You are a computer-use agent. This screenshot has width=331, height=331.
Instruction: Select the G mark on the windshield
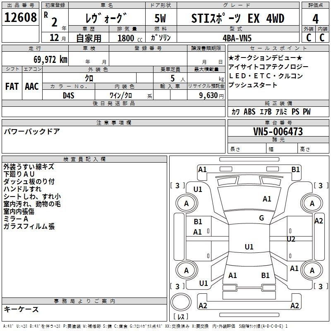[261, 218]
